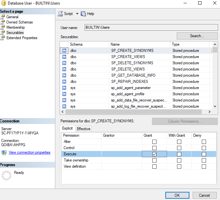Click securables list scroll down arrow
Viewport: 220px width, 200px height.
[x=215, y=106]
